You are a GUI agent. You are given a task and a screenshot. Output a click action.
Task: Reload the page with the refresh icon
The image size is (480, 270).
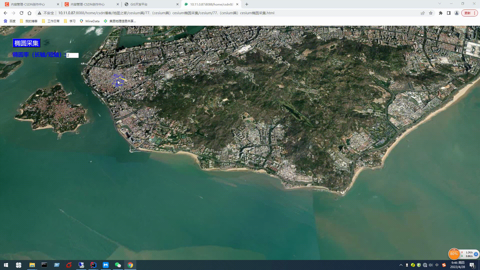[x=21, y=13]
